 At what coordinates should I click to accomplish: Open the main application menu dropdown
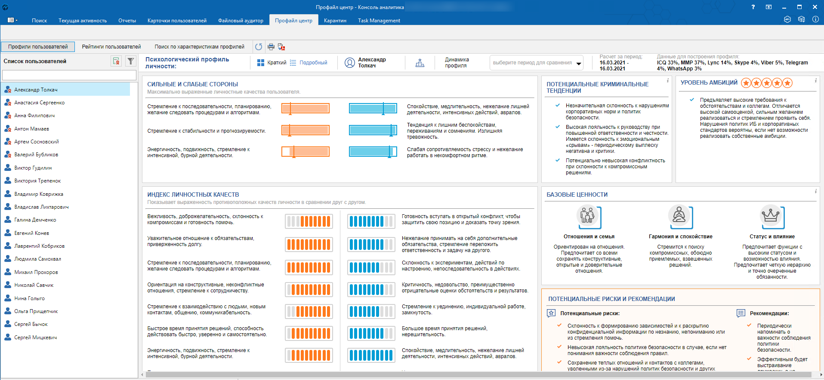(12, 20)
